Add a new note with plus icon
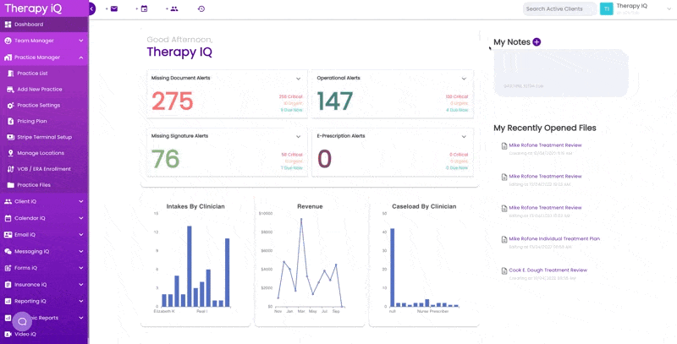 coord(537,41)
